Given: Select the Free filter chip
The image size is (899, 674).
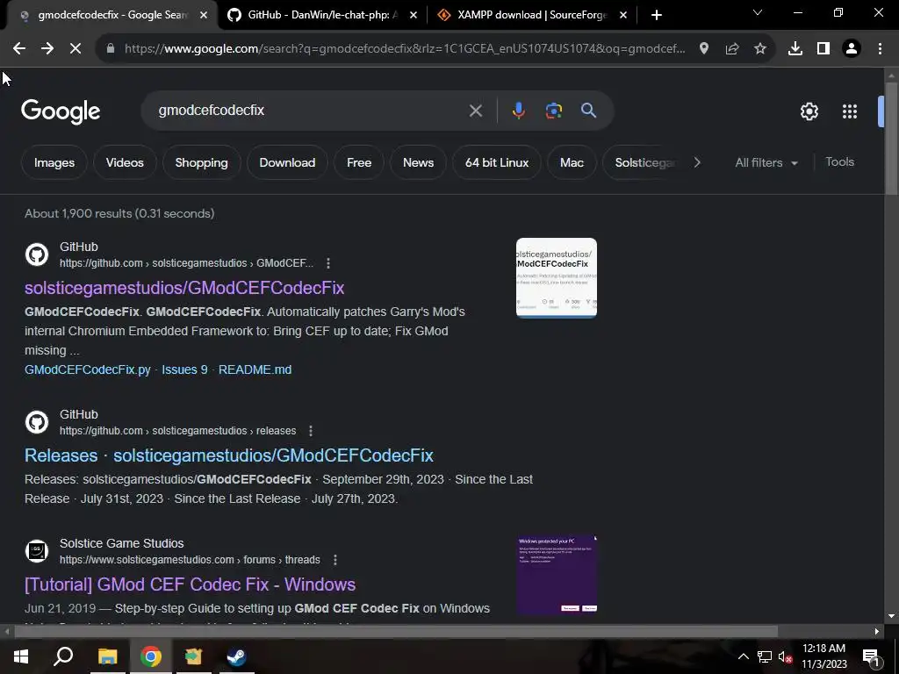Looking at the screenshot, I should tap(359, 162).
